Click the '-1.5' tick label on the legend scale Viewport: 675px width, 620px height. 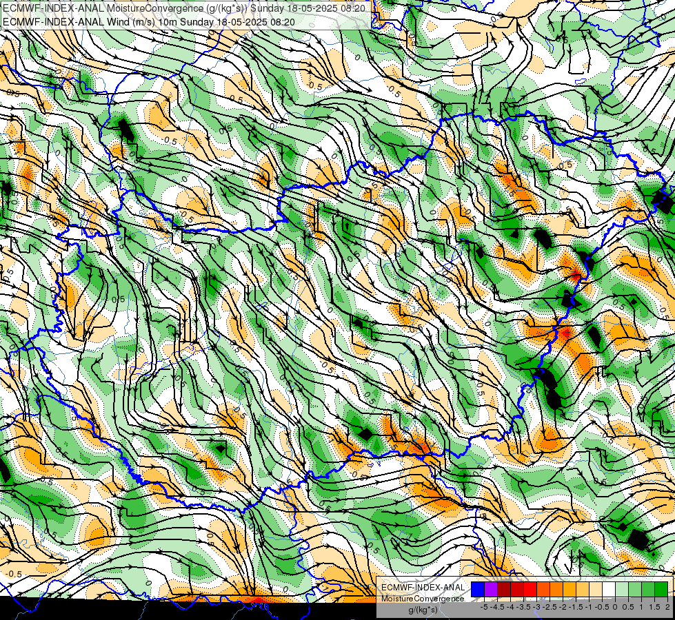pyautogui.click(x=576, y=607)
